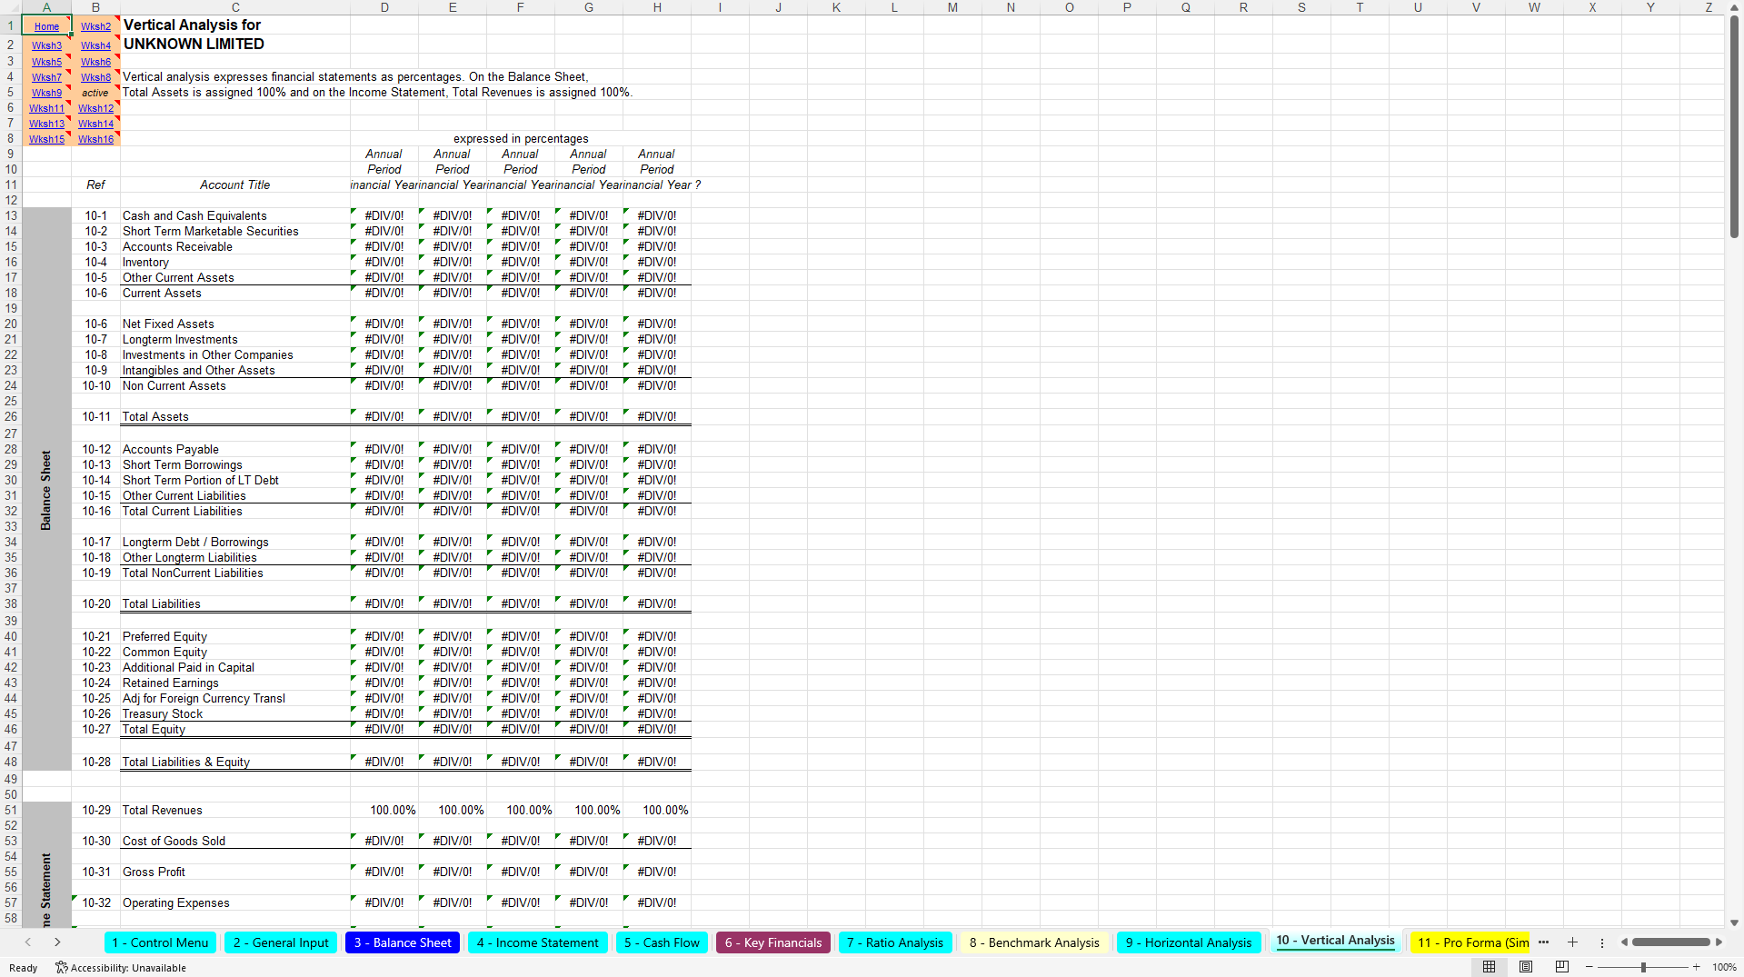Follow the Wksh8 link
This screenshot has width=1744, height=977.
click(95, 77)
